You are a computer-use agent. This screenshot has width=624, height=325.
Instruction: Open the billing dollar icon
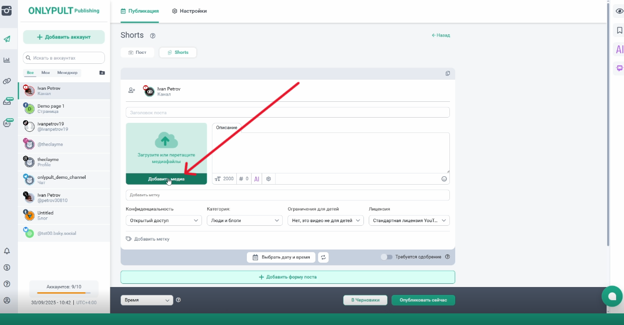coord(7,267)
